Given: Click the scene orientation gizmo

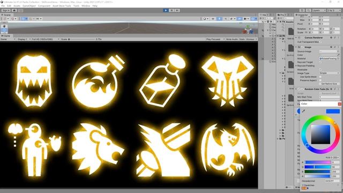Looking at the screenshot, I should (x=248, y=30).
